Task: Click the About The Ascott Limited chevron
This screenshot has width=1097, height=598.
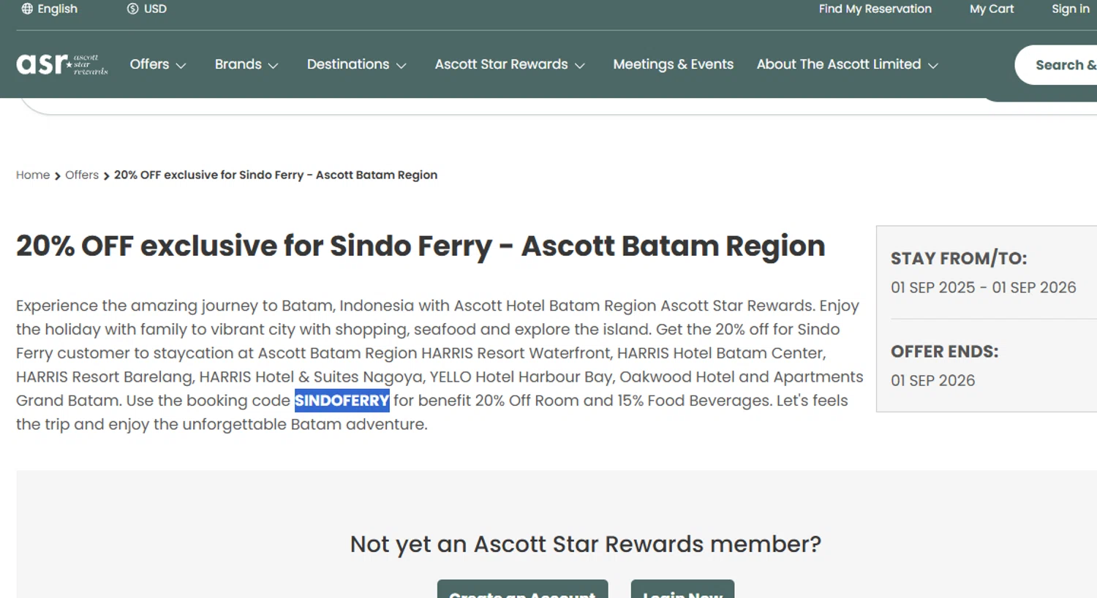Action: 933,66
